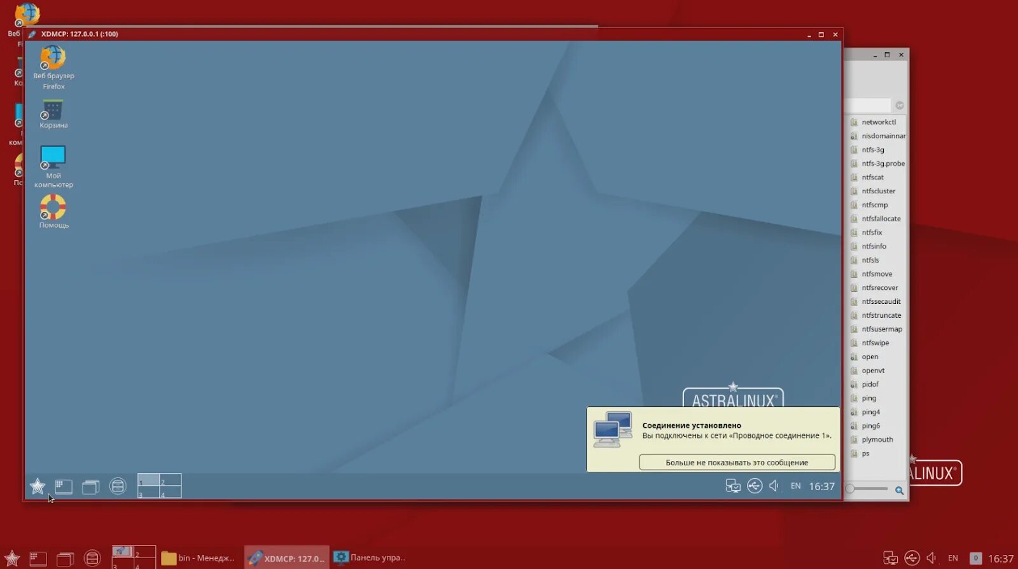Click USB devices icon in XDMCP inner tray

[x=755, y=486]
